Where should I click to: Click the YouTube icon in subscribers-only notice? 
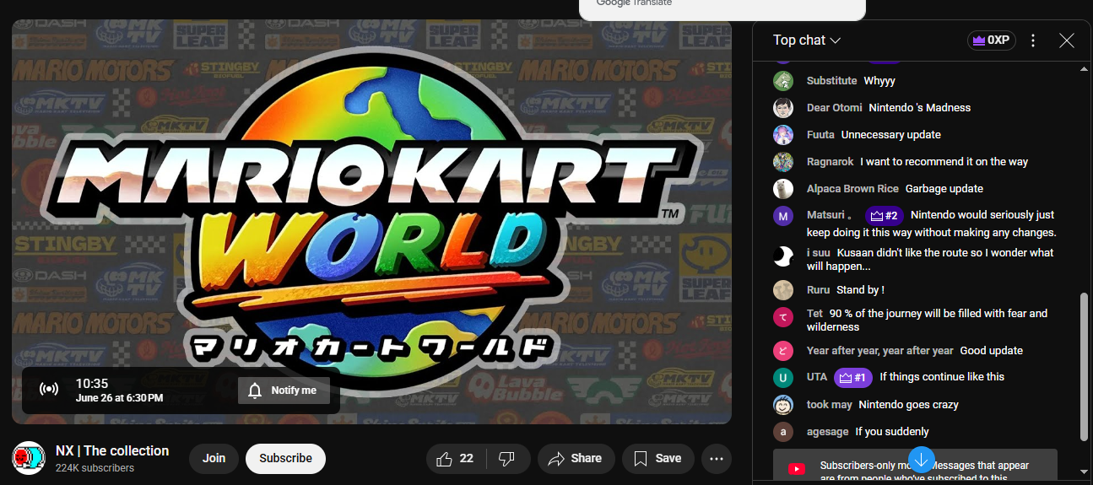(x=796, y=469)
